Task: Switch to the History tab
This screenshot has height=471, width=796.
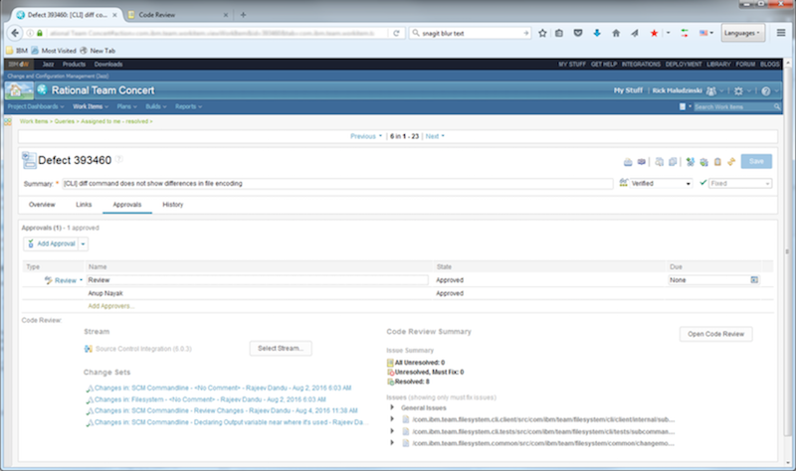Action: click(172, 205)
